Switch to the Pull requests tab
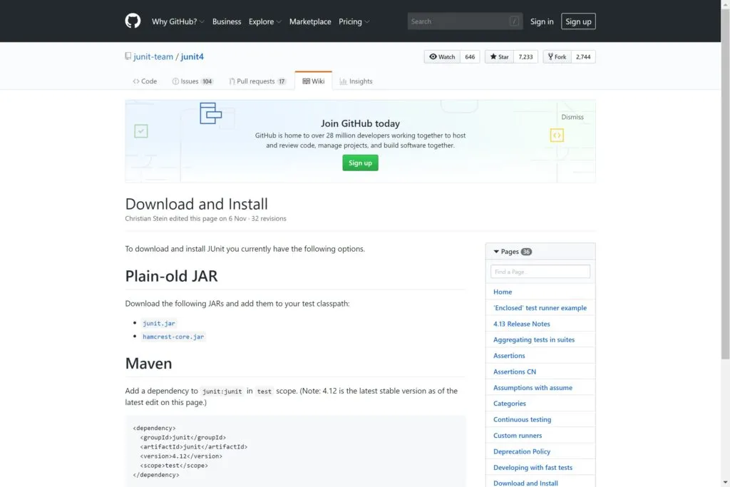The height and width of the screenshot is (487, 730). tap(257, 81)
